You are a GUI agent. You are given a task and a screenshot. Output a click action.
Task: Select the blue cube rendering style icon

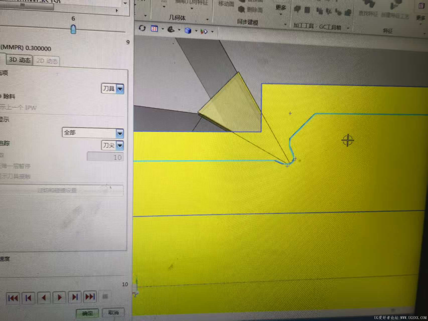pos(188,31)
